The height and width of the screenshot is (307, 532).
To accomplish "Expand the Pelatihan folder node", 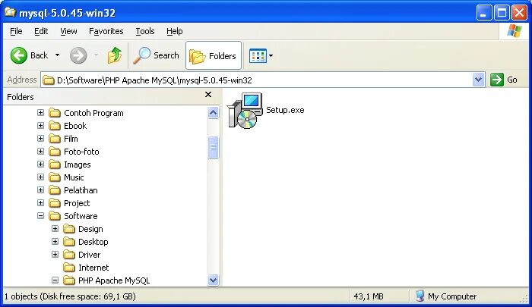I will coord(41,190).
